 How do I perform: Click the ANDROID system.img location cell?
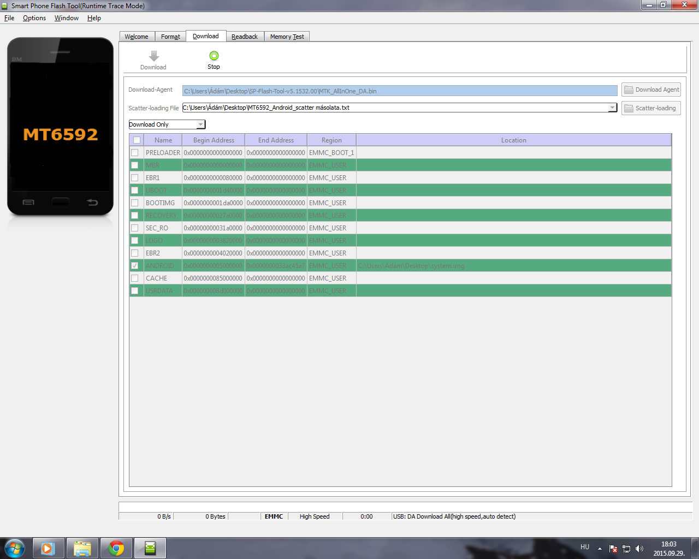point(514,266)
